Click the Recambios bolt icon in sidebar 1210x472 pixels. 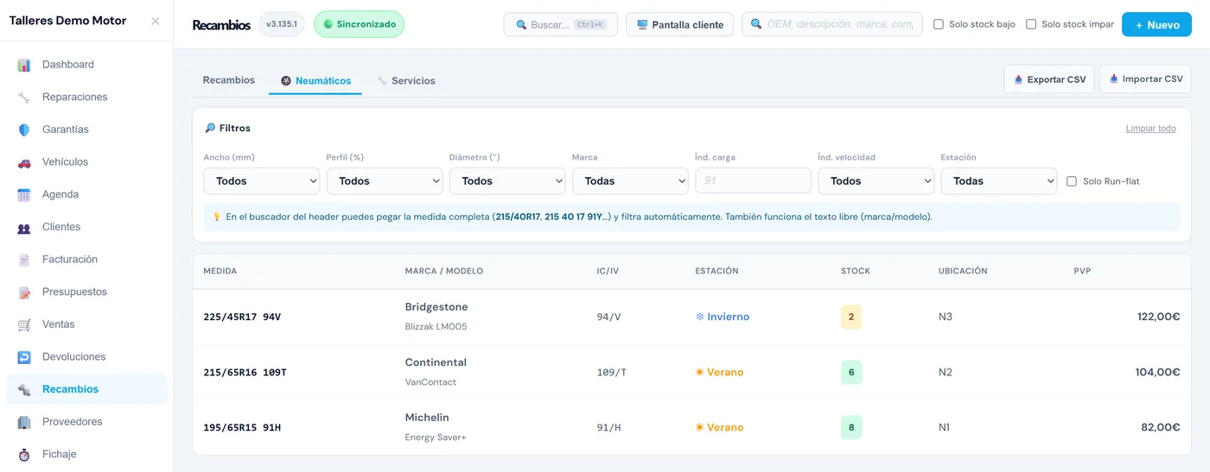click(x=24, y=389)
